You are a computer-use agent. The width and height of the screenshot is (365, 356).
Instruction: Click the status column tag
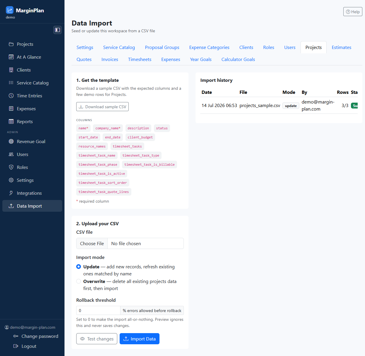162,128
